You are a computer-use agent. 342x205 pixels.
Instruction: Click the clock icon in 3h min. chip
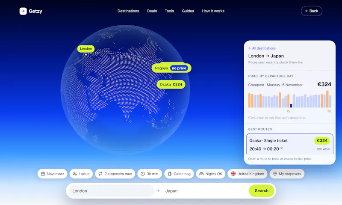pos(143,174)
